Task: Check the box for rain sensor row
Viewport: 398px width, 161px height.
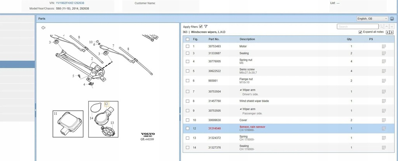Action: coord(187,128)
